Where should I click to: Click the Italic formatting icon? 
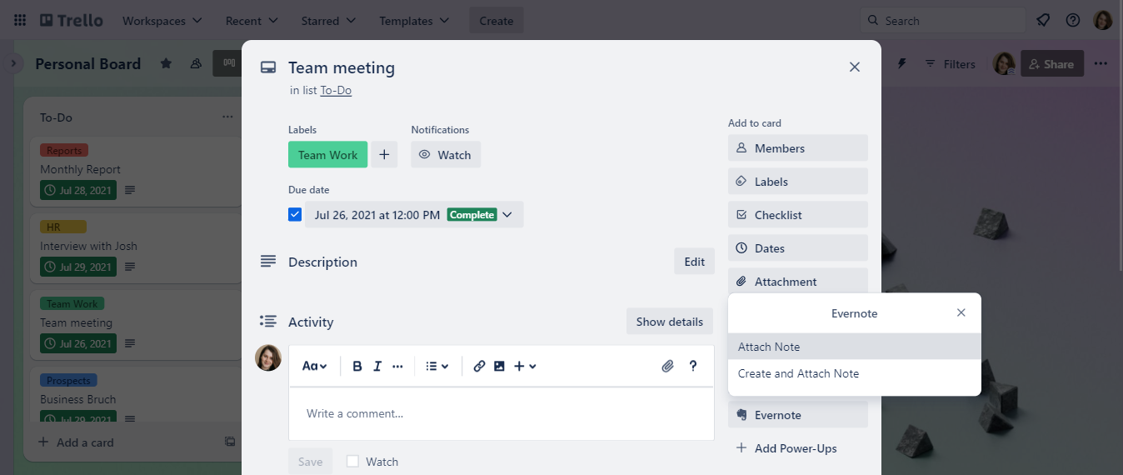377,366
